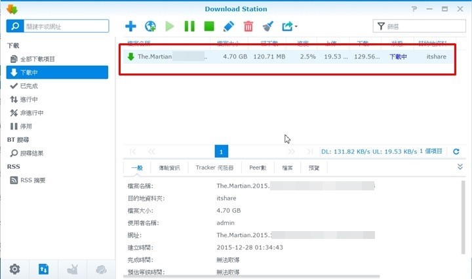Stop task with green square icon
The width and height of the screenshot is (472, 279).
tap(209, 26)
